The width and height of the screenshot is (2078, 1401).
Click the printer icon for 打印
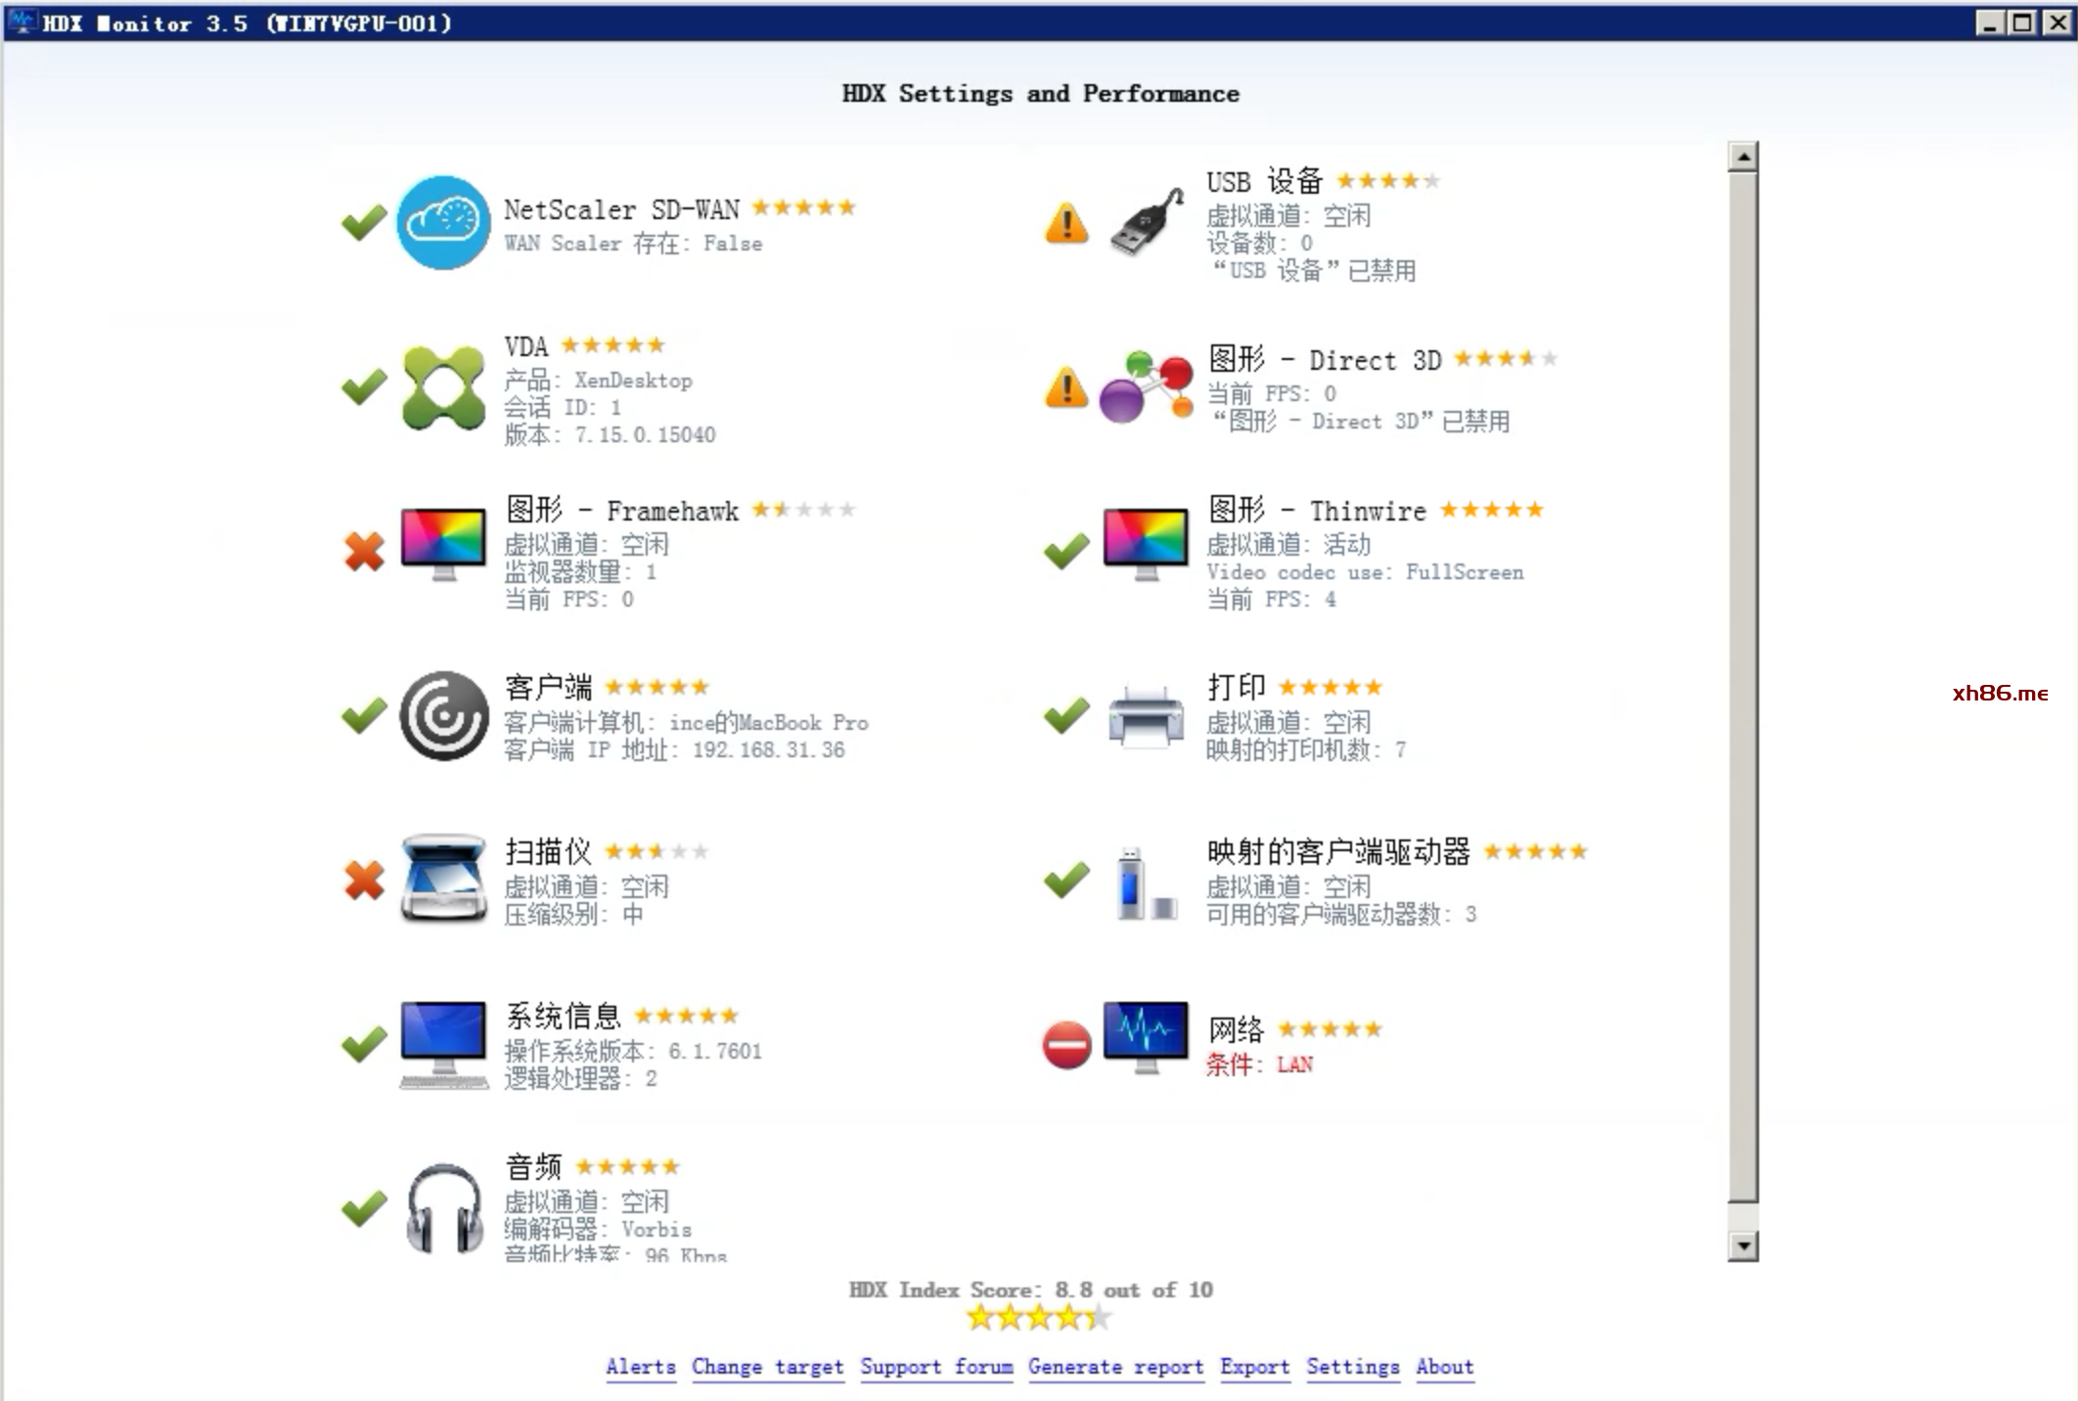point(1146,716)
